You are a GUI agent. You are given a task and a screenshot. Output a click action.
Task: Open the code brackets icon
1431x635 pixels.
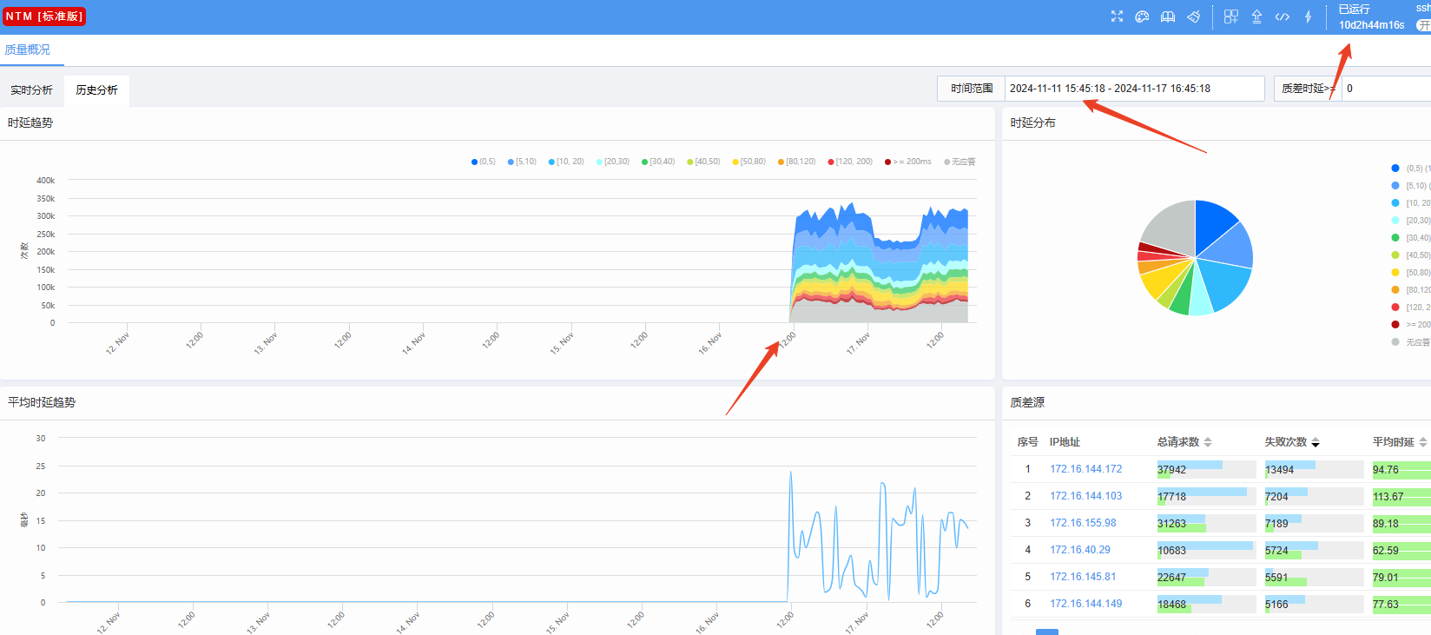coord(1283,17)
